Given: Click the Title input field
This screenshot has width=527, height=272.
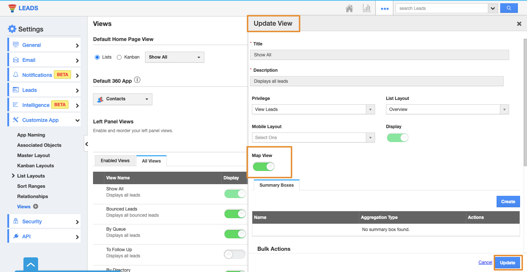Looking at the screenshot, I should point(379,55).
